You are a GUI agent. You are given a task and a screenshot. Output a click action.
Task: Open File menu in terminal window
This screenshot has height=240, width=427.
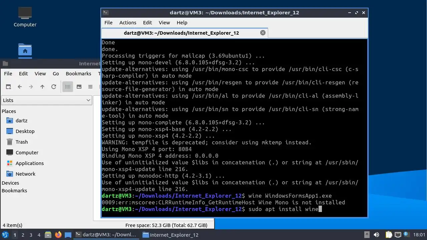[108, 23]
